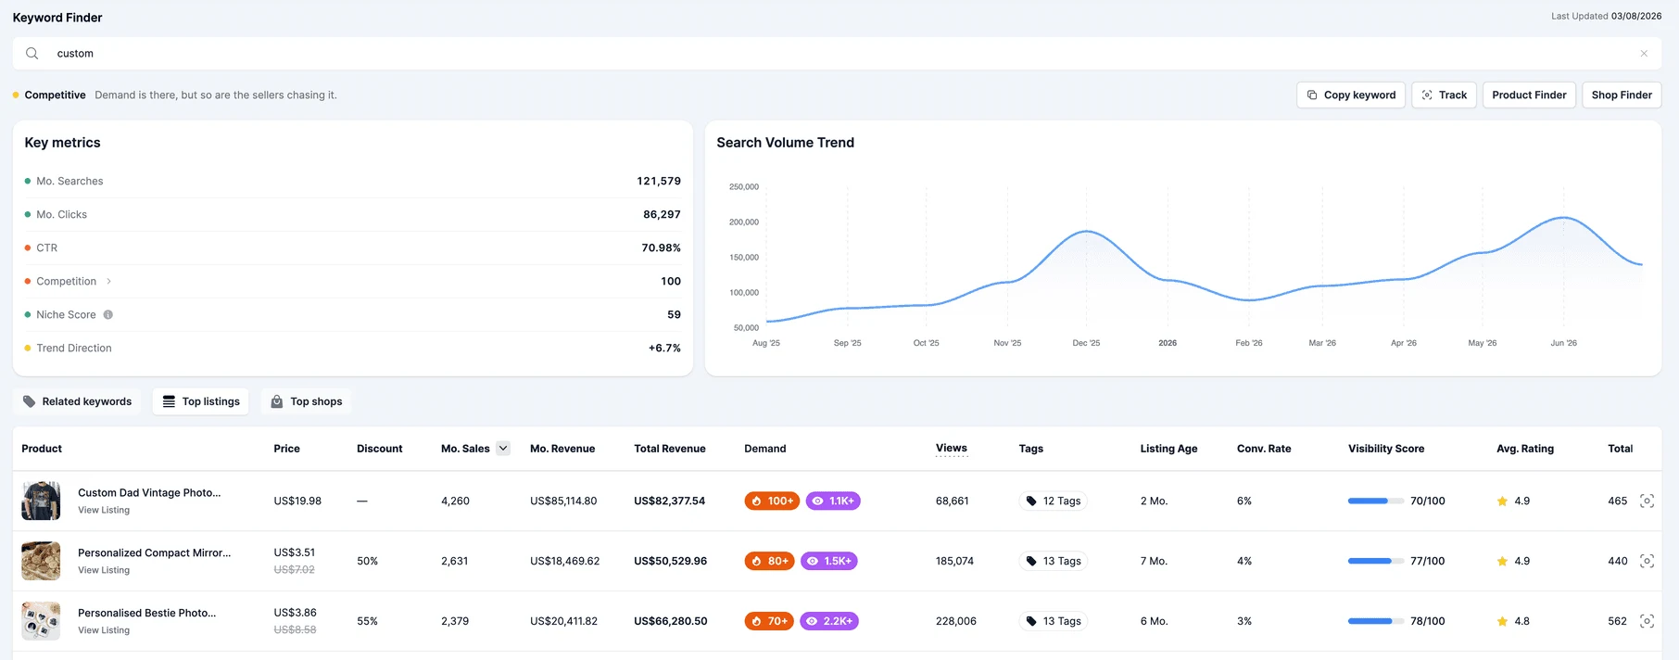Click the Mo. Searches value 121,579
This screenshot has width=1679, height=660.
pos(659,181)
